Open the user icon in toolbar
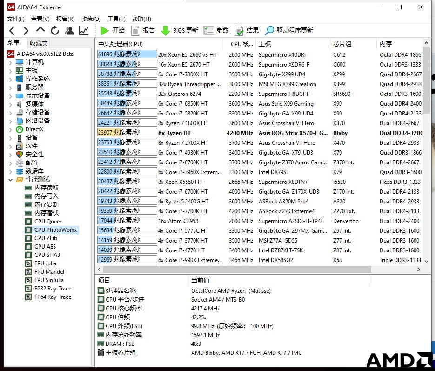The height and width of the screenshot is (371, 435). coord(69,31)
